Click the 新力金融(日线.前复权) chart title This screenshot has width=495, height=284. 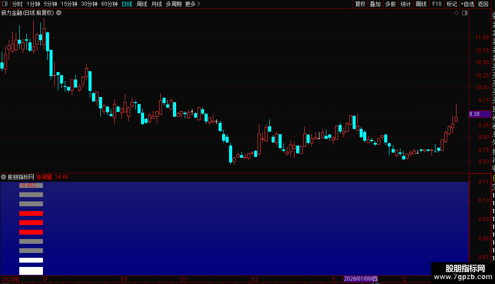click(28, 13)
